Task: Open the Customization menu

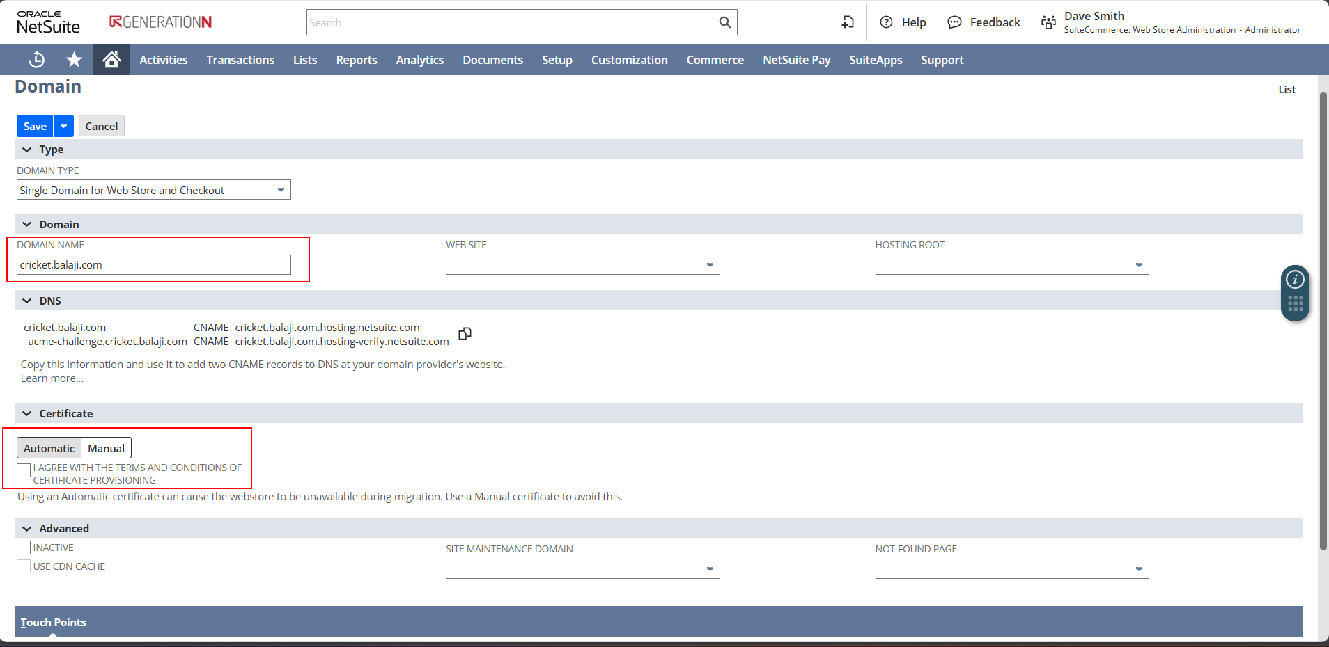Action: 629,60
